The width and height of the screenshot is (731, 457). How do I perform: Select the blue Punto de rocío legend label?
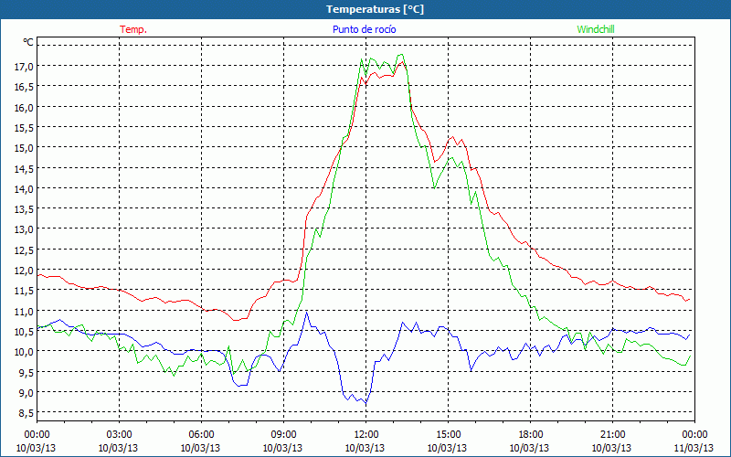click(x=364, y=29)
